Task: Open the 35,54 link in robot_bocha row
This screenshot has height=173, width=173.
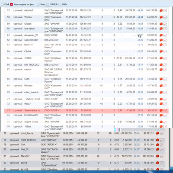Action: pos(137,133)
